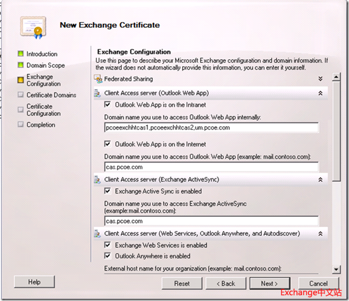This screenshot has width=349, height=301.
Task: Disable Exchange Active Sync is enabled checkbox
Action: click(107, 191)
